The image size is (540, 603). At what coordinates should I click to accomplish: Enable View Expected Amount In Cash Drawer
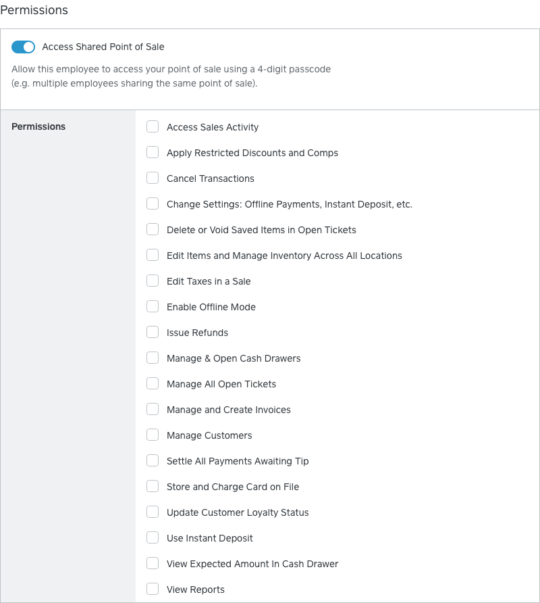(x=153, y=563)
